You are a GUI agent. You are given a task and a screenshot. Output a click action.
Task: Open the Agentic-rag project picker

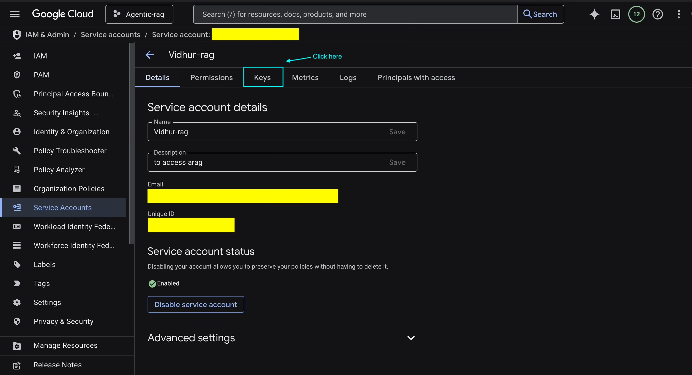(139, 14)
